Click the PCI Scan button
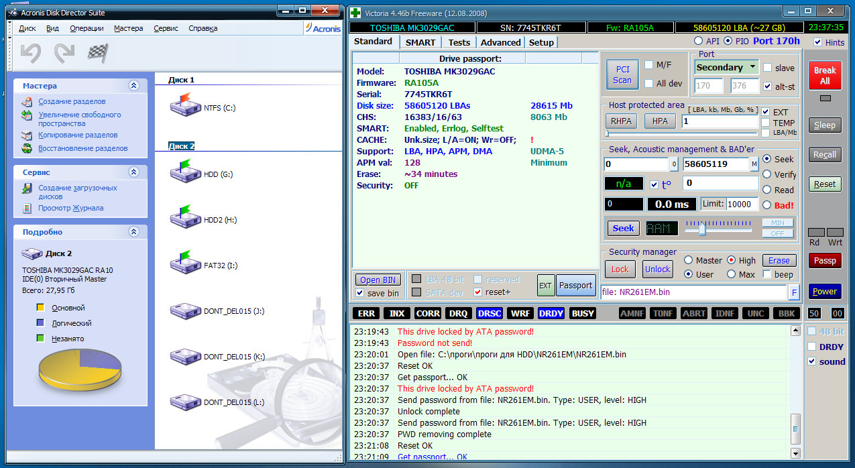 pyautogui.click(x=622, y=74)
